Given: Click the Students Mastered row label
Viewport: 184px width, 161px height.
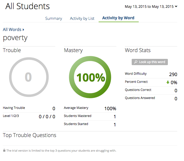Looking at the screenshot, I should pos(78,116).
